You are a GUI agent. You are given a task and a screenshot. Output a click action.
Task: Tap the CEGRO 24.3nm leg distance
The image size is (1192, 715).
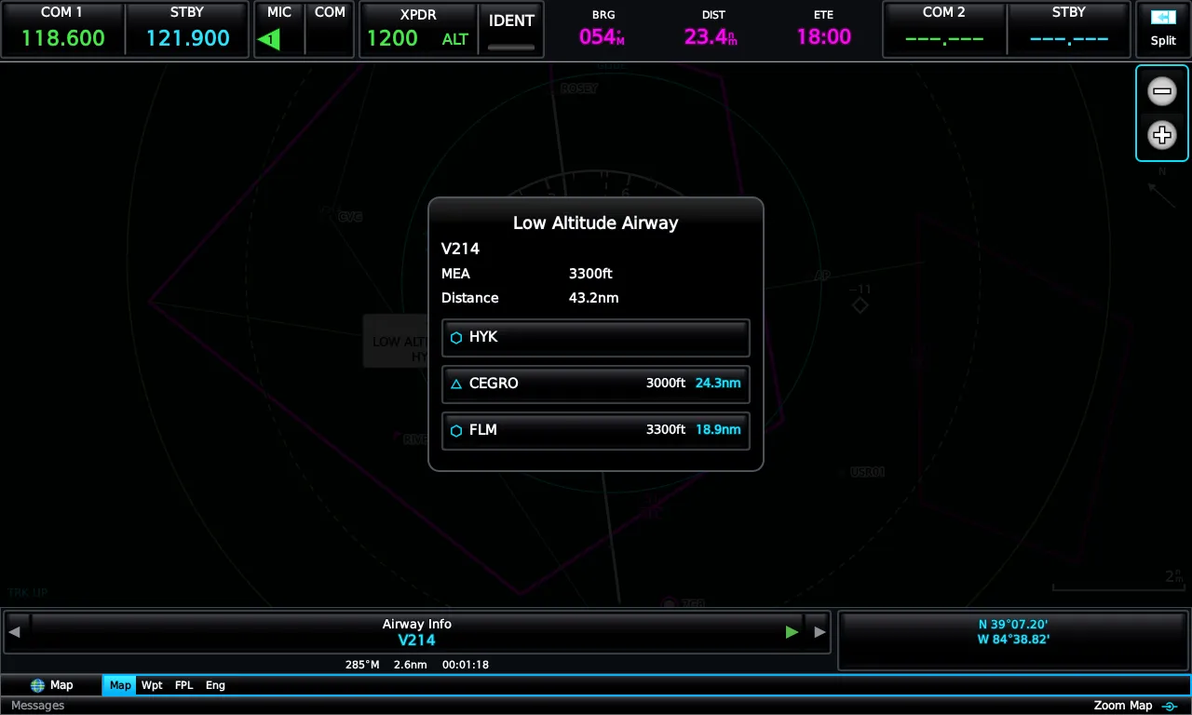point(718,384)
